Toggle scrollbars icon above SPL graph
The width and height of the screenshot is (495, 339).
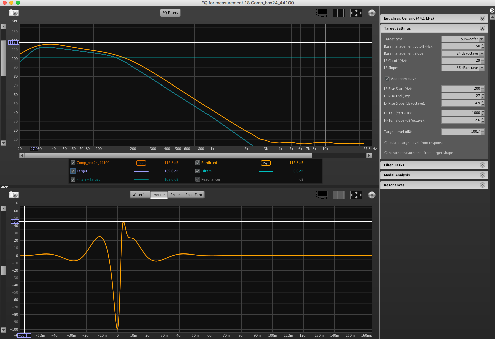(x=322, y=13)
